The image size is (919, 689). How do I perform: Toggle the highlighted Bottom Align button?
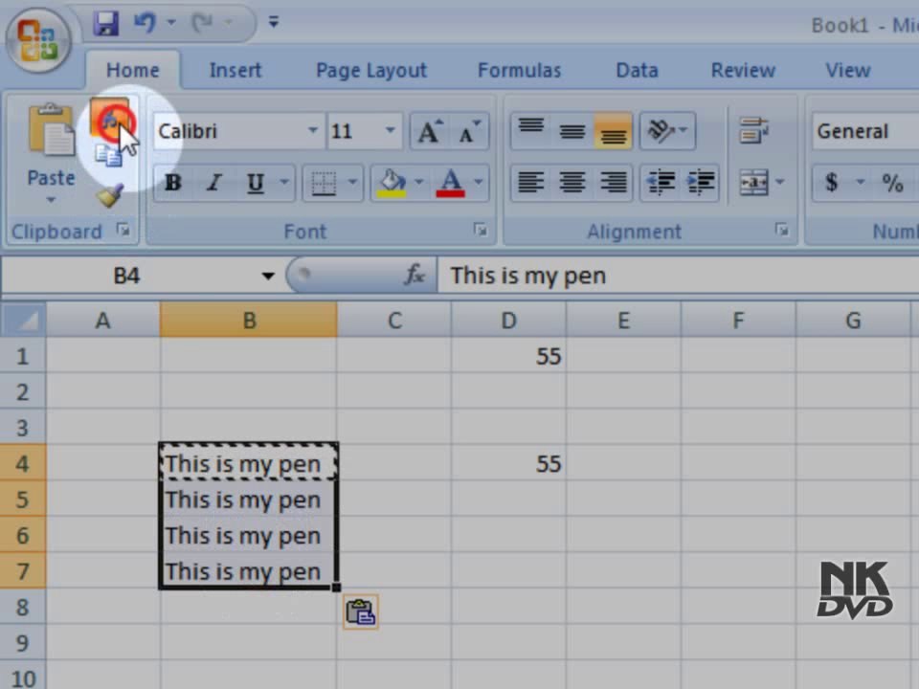613,131
